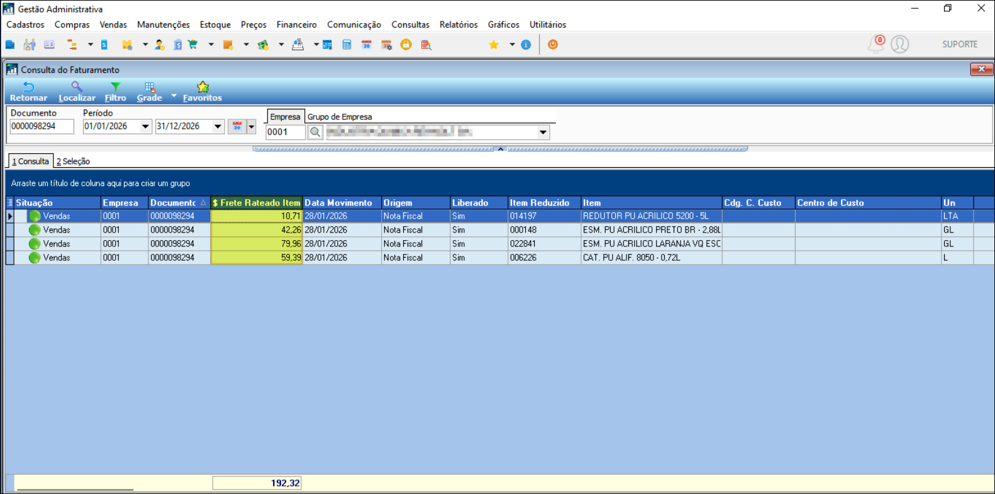Open the Grade grid settings
The width and height of the screenshot is (995, 494).
point(150,87)
